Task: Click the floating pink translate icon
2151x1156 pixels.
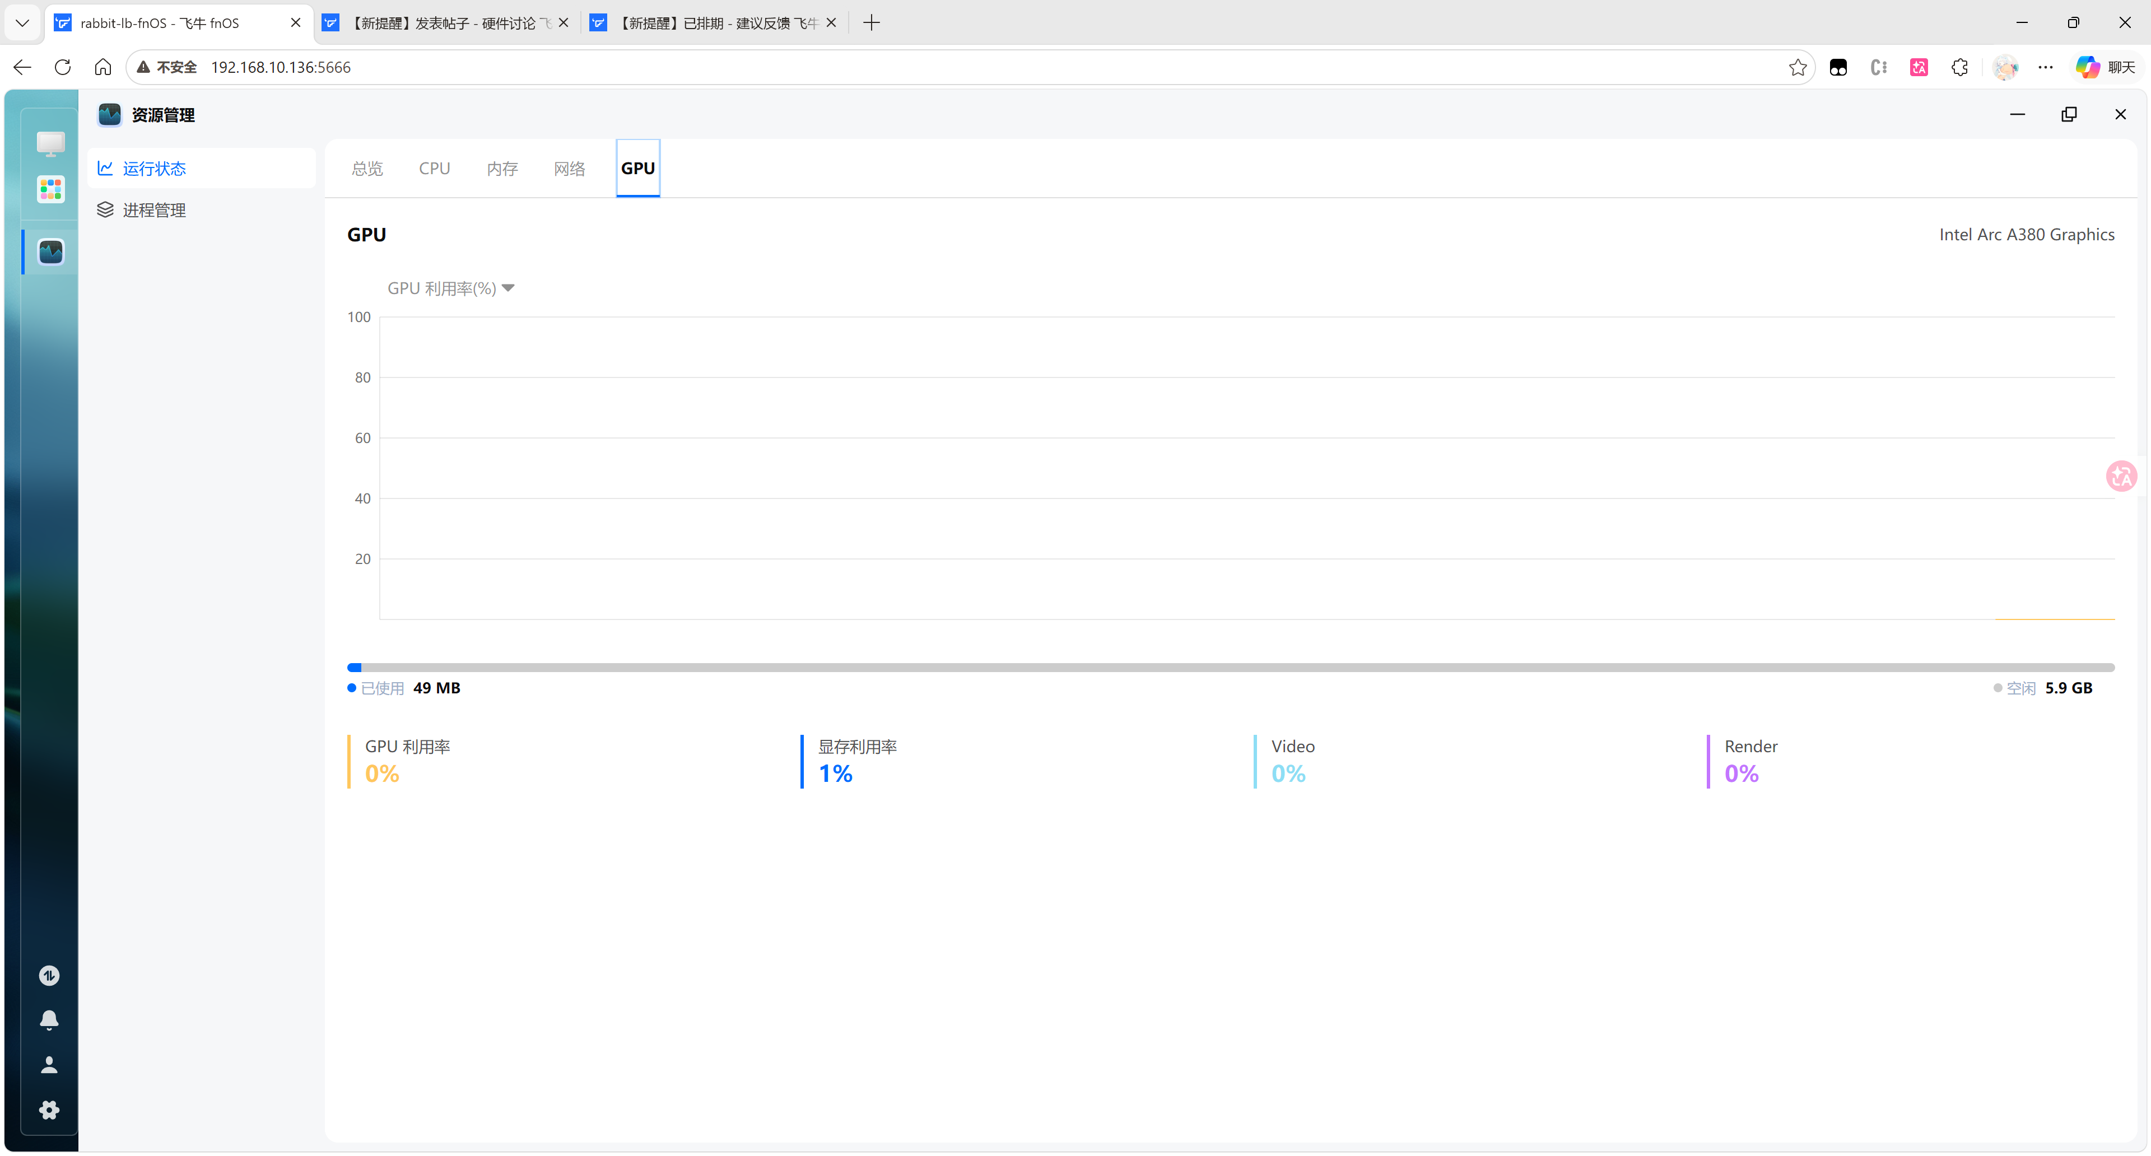Action: (2121, 477)
